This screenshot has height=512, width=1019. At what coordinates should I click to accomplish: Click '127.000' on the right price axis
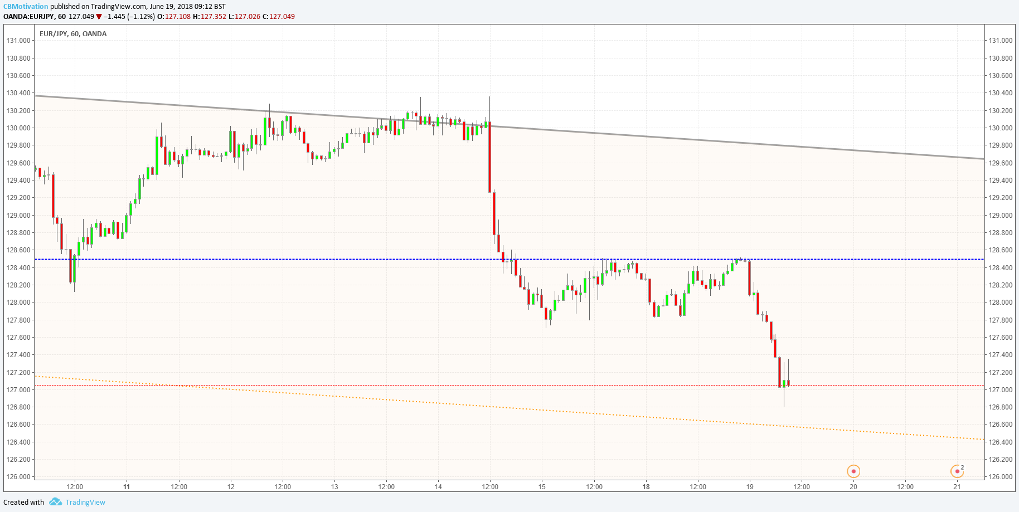tap(1001, 389)
